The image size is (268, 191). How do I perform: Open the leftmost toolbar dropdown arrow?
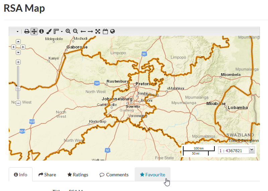pyautogui.click(x=17, y=31)
